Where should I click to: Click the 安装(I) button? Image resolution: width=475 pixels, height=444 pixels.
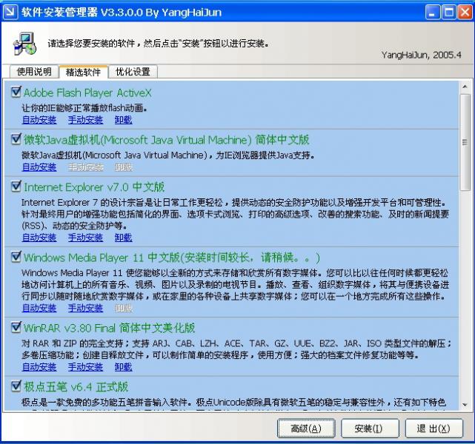coord(370,428)
